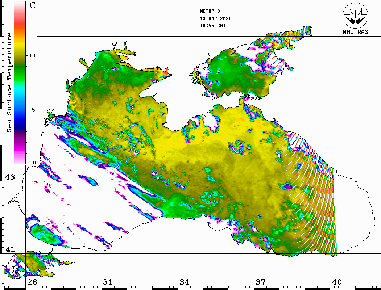Viewport: 381px width, 290px height.
Task: Click the latitude label 43
Action: click(x=9, y=177)
